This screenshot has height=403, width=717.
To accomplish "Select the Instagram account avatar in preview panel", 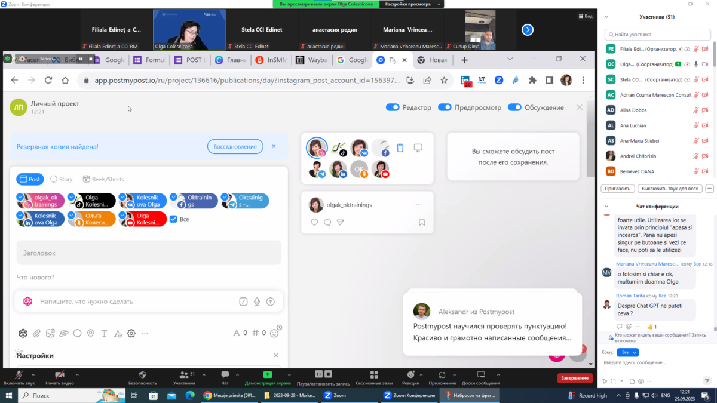I will (317, 148).
